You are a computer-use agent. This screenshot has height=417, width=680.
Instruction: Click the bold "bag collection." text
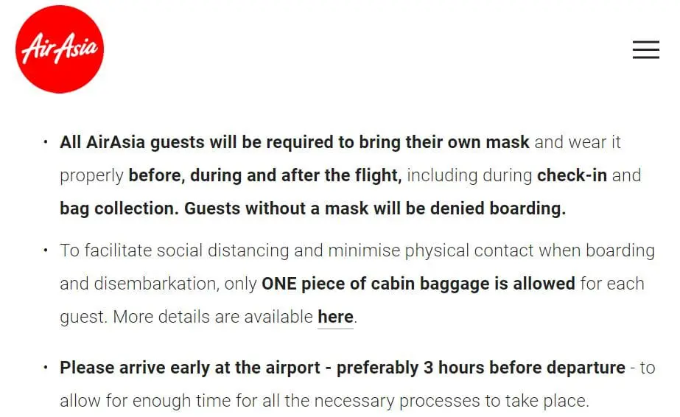(x=119, y=208)
